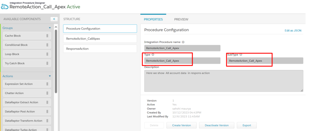
Task: Grab the Loop Block drag handle
Action: pyautogui.click(x=47, y=54)
